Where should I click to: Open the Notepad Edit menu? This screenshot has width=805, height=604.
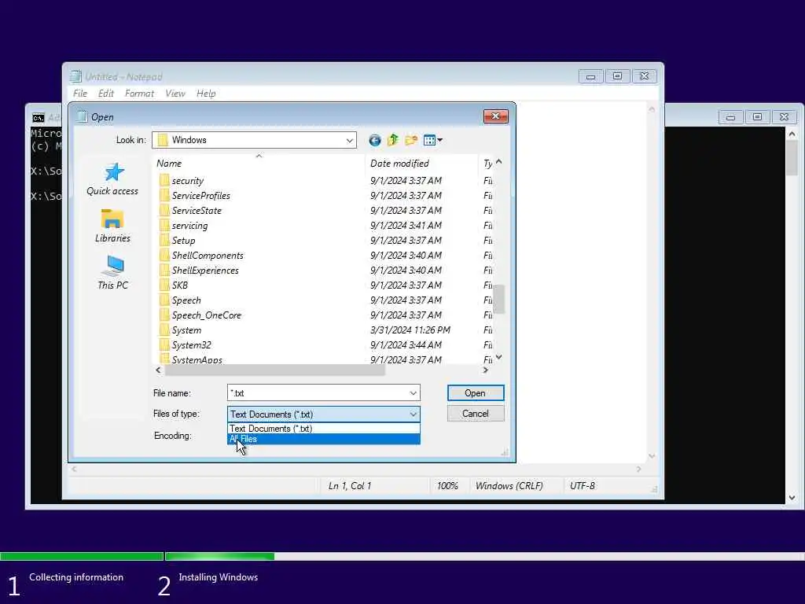106,94
